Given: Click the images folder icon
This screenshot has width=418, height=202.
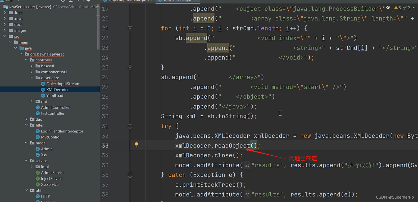Looking at the screenshot, I should pyautogui.click(x=11, y=30).
